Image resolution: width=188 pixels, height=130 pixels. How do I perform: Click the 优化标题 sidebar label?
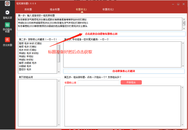[x=7, y=45]
